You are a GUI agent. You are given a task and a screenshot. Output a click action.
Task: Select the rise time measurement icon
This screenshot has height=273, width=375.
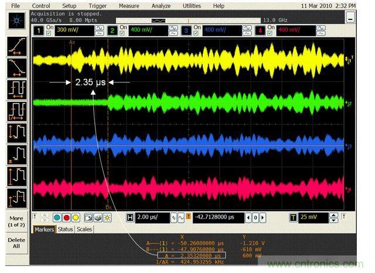tap(16, 46)
